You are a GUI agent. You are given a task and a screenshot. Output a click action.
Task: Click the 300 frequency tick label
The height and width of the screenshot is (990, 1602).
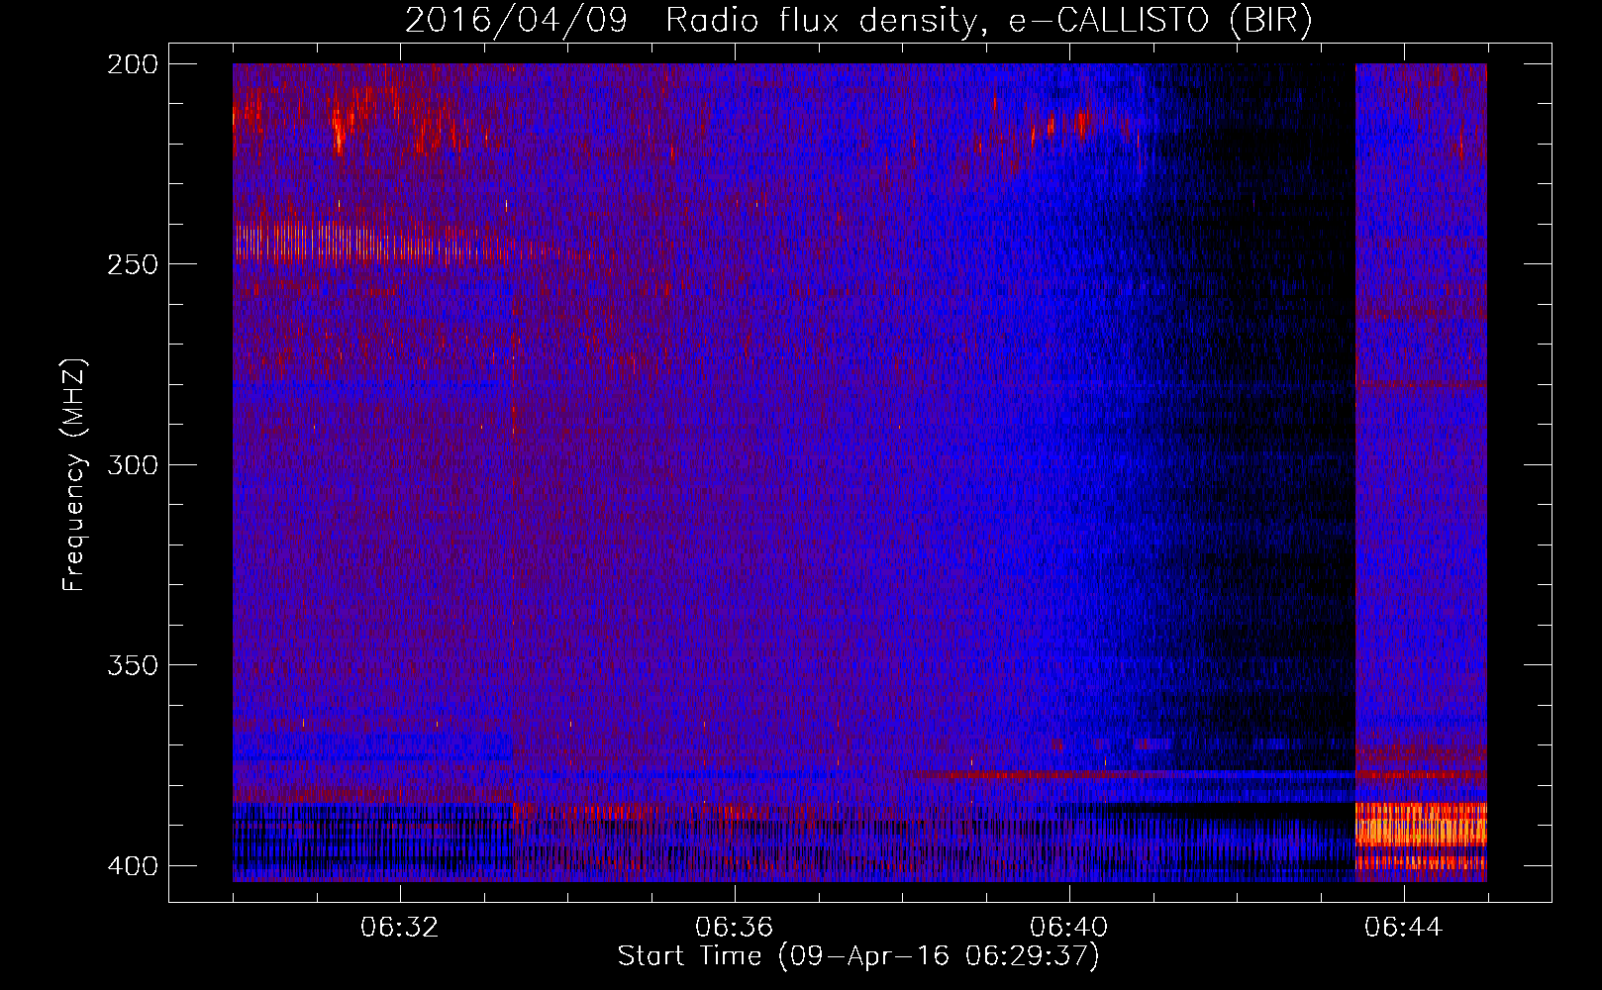(x=133, y=464)
